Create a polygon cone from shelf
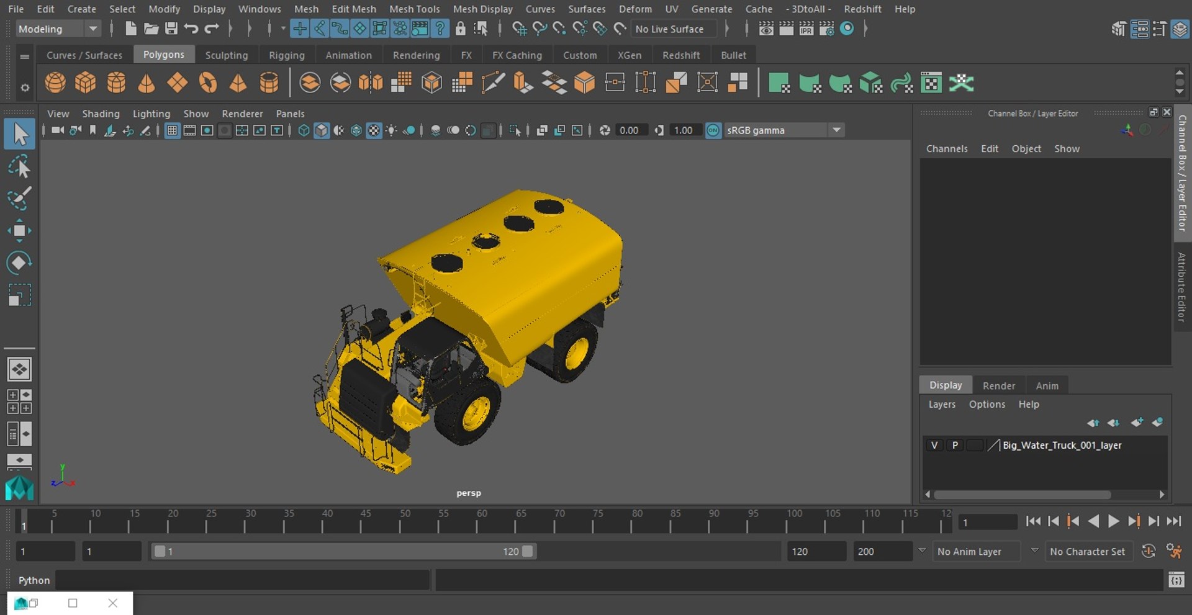This screenshot has width=1192, height=615. tap(147, 83)
